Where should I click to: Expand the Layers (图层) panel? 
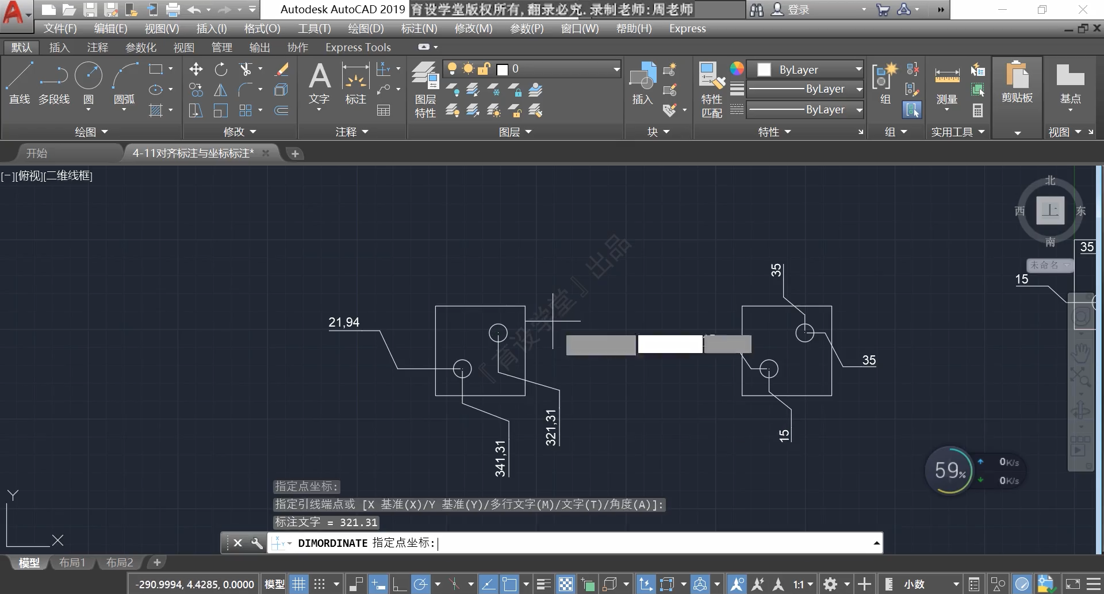(515, 132)
